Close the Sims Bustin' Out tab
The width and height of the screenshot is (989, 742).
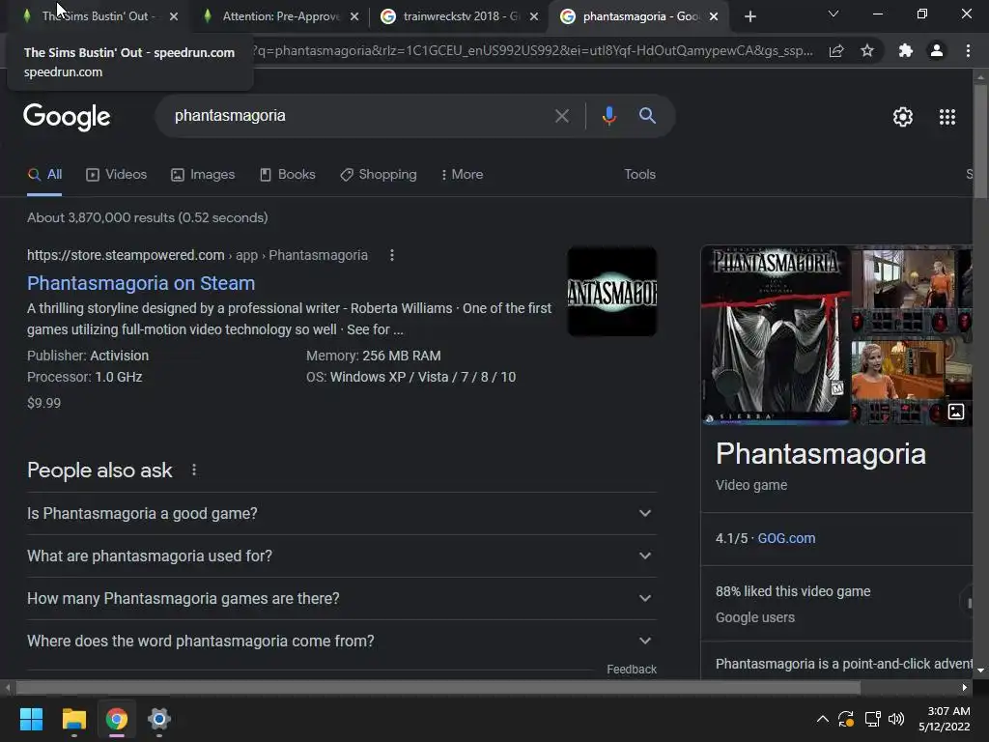pos(174,16)
